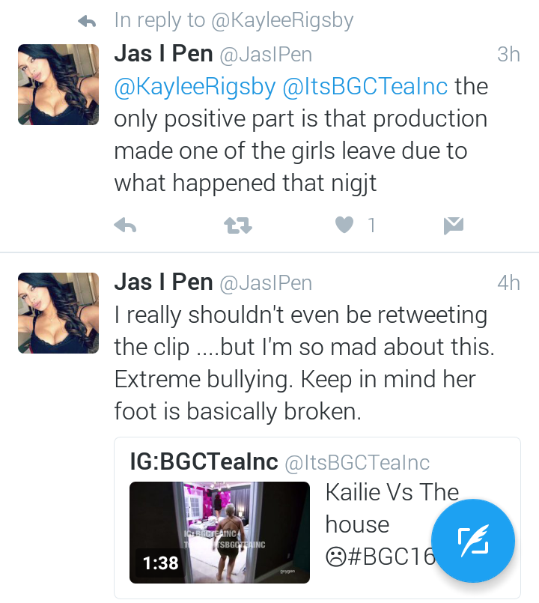Open the @KayleeRigsby mention in the tweet text
The height and width of the screenshot is (603, 539).
(x=195, y=87)
